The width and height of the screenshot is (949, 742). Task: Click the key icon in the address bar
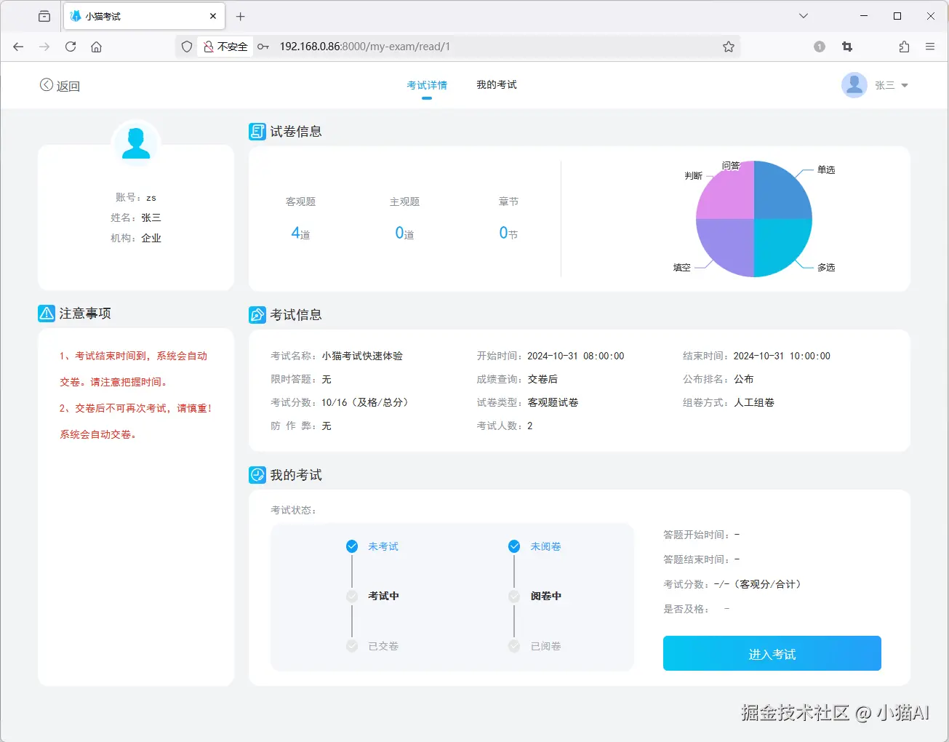pos(263,46)
